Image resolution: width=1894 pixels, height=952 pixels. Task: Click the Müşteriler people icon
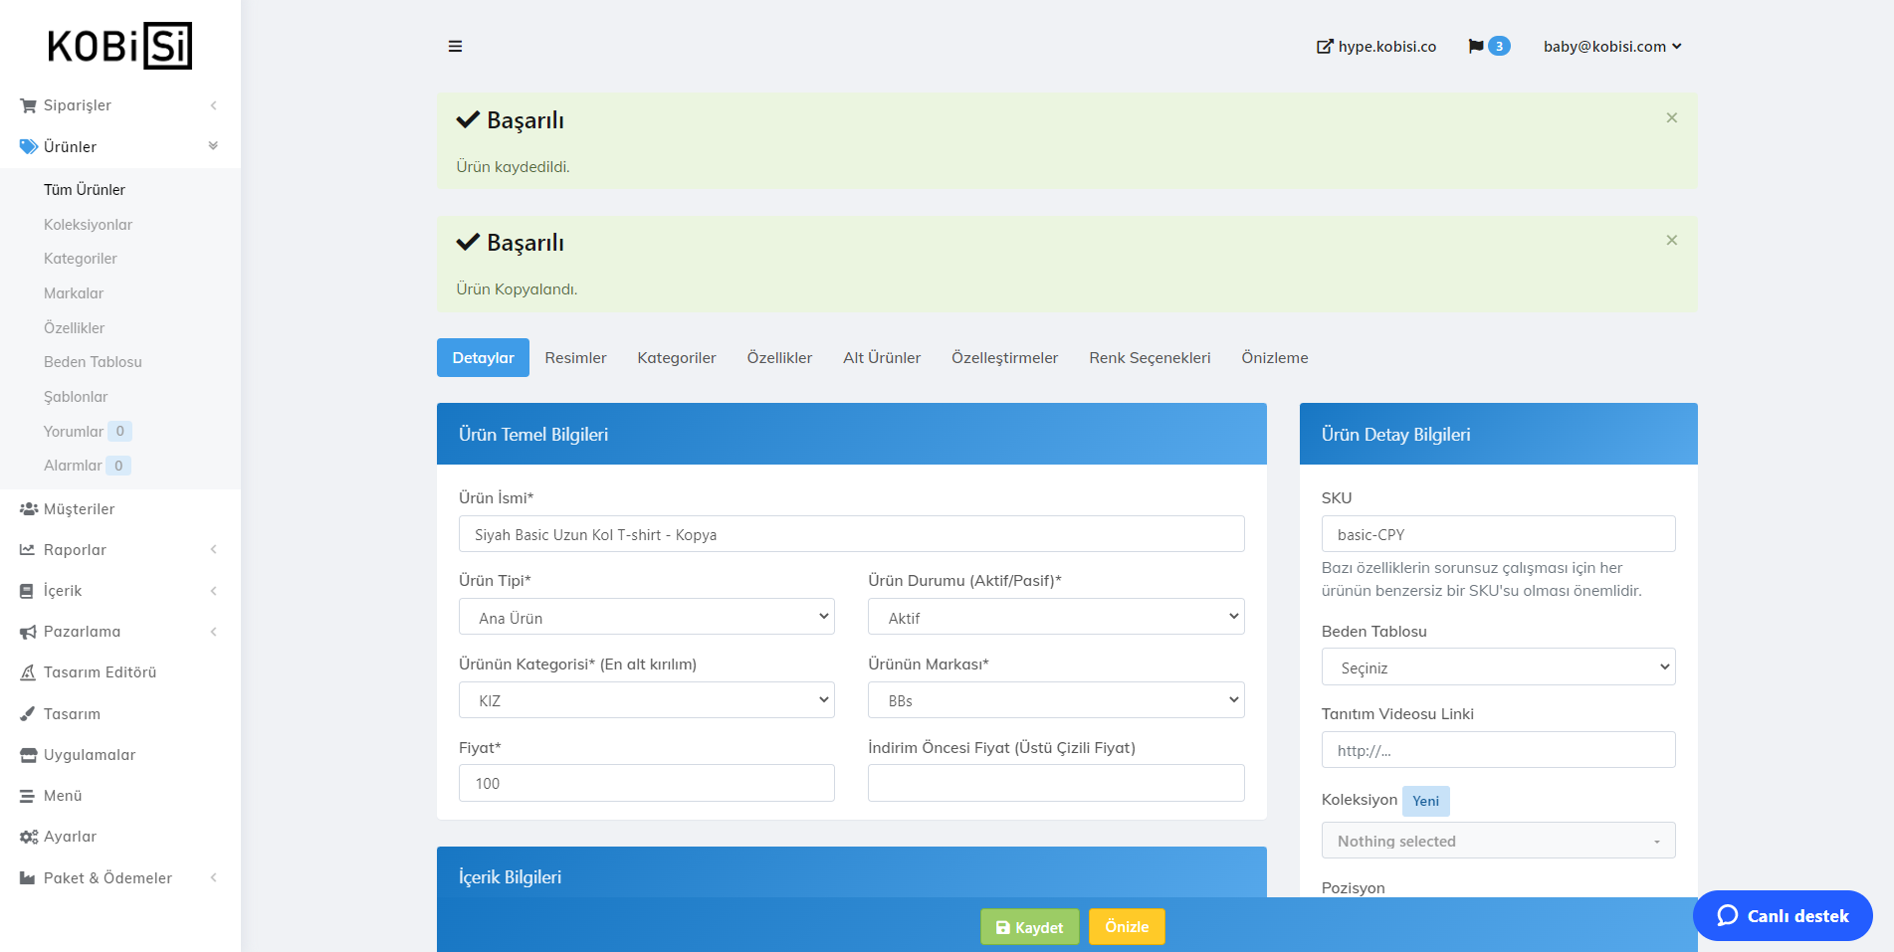(x=28, y=509)
